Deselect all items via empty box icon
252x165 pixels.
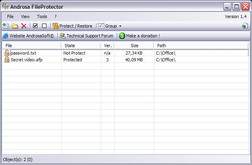point(44,26)
